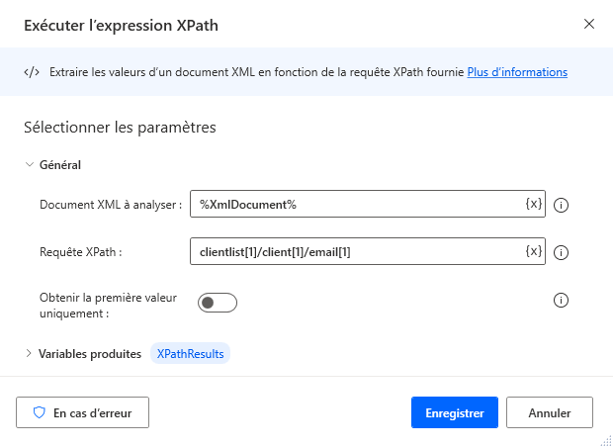Show info for first value only option
The width and height of the screenshot is (613, 448).
(x=562, y=301)
